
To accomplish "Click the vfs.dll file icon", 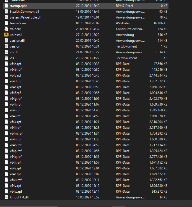I will pos(6,52).
